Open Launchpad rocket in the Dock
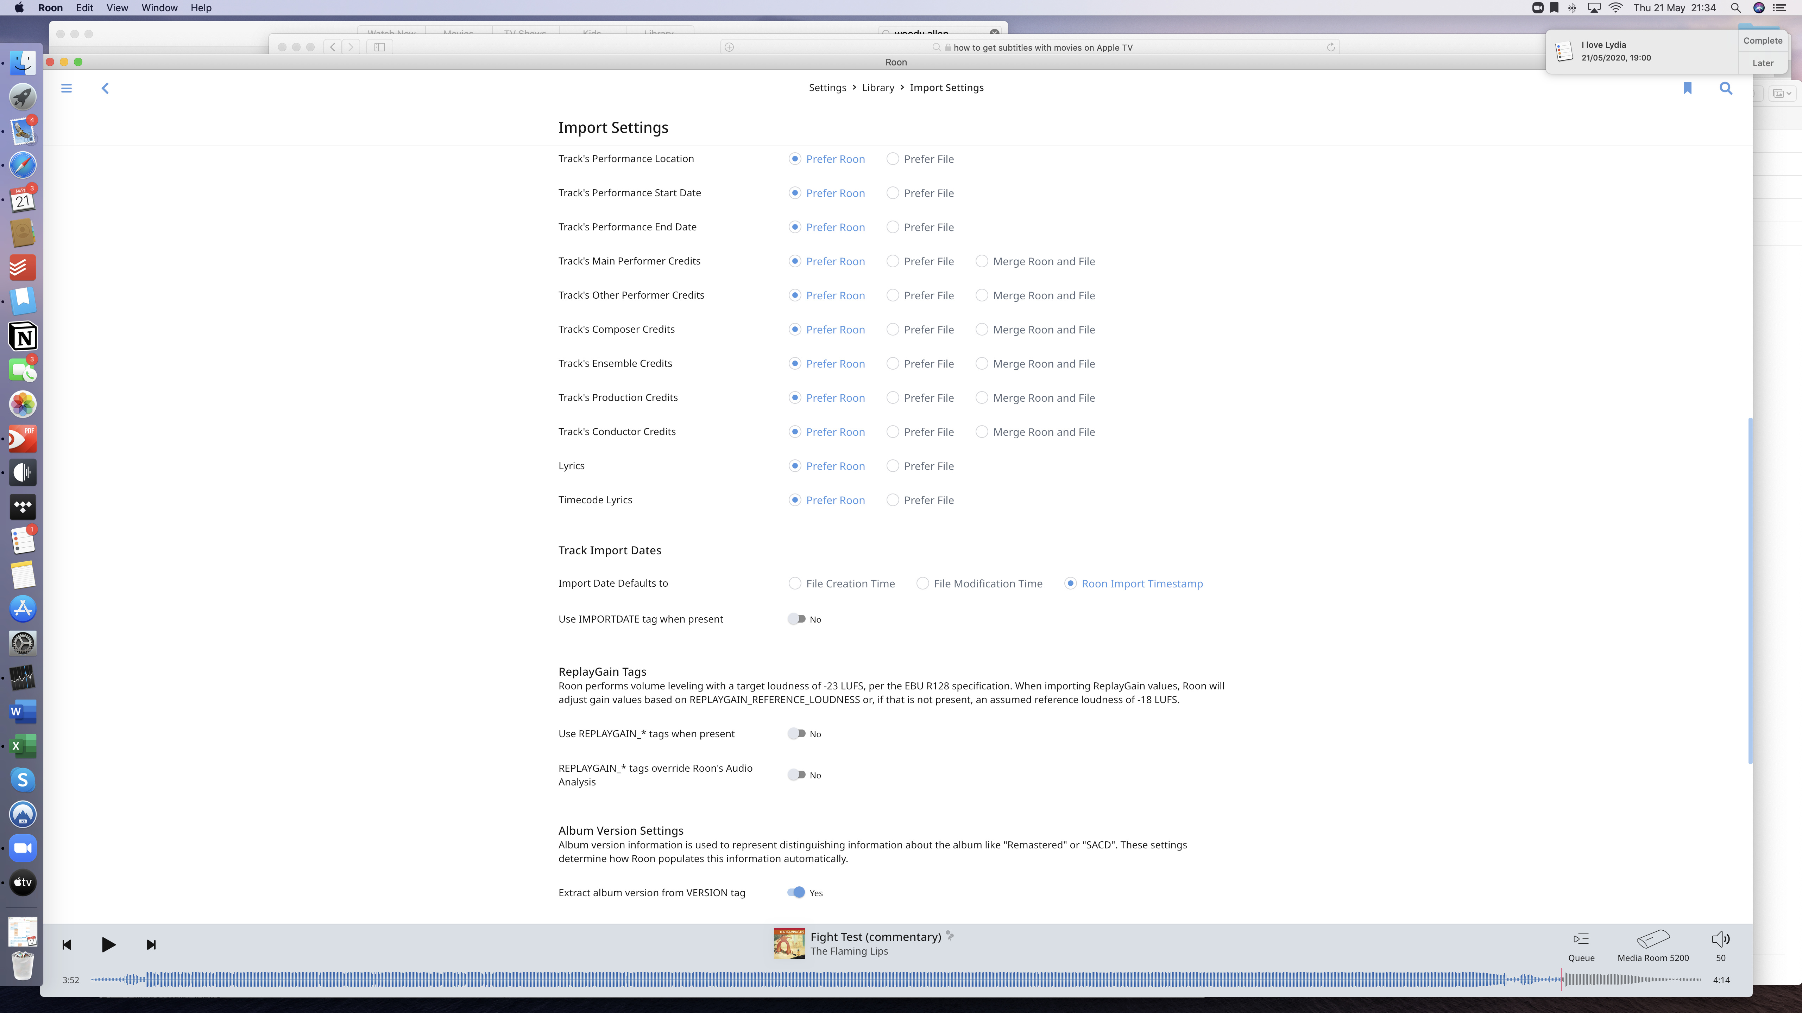 point(23,96)
